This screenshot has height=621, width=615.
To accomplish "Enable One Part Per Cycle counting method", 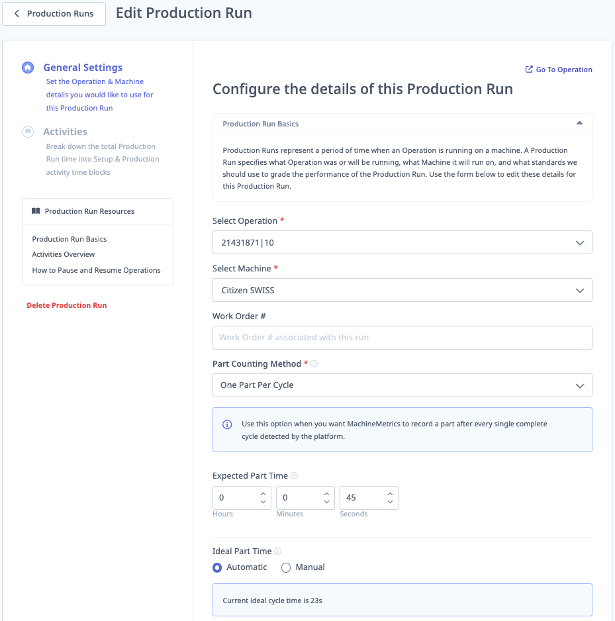I will 401,385.
